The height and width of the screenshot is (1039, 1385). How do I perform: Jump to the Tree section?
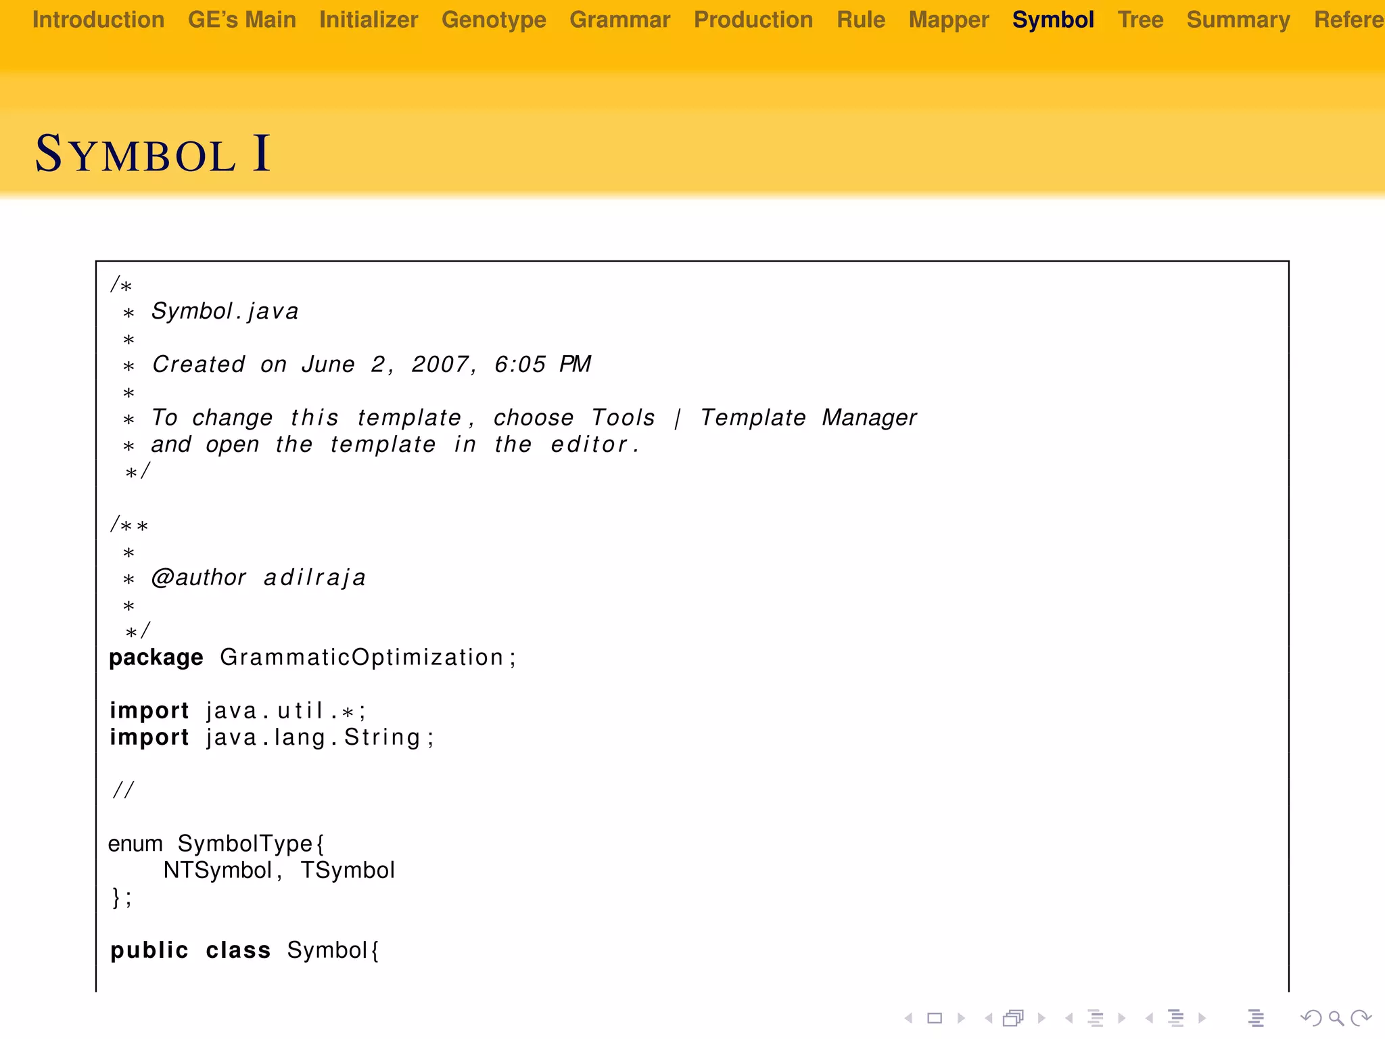1140,20
